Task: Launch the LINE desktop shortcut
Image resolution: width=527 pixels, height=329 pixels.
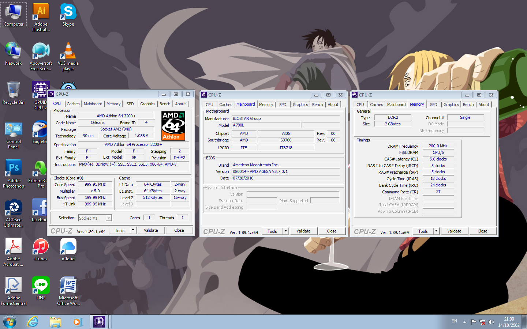Action: point(41,289)
